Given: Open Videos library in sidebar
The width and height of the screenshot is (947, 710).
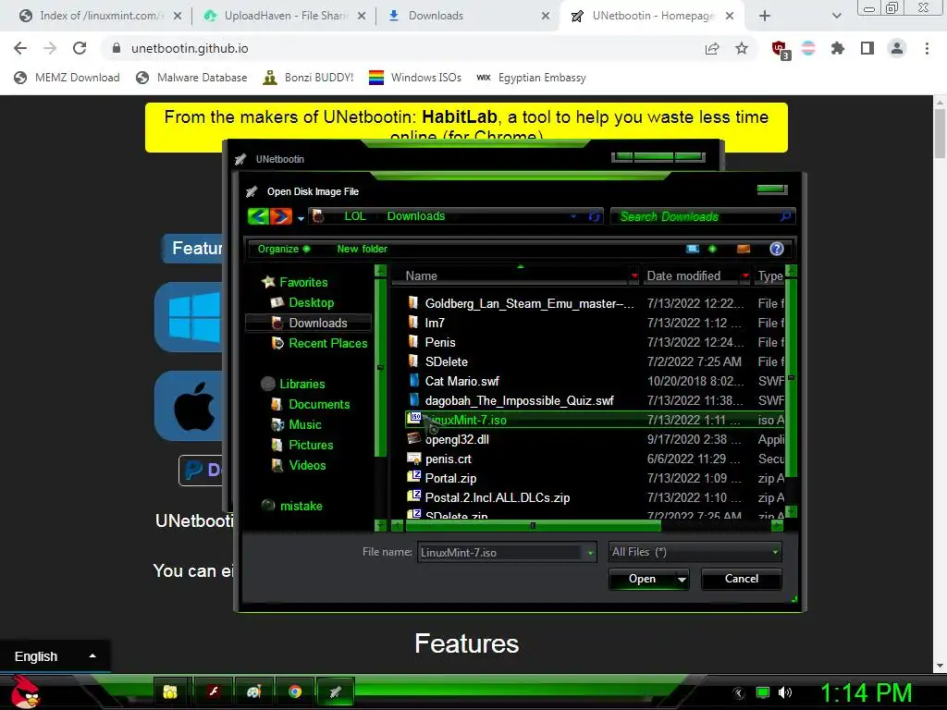Looking at the screenshot, I should coord(307,466).
